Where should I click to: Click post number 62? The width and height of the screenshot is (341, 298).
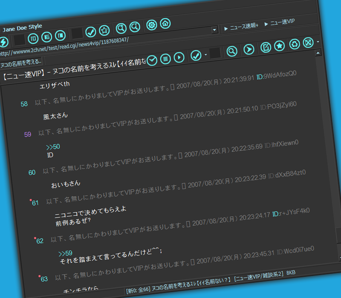[x=40, y=241]
